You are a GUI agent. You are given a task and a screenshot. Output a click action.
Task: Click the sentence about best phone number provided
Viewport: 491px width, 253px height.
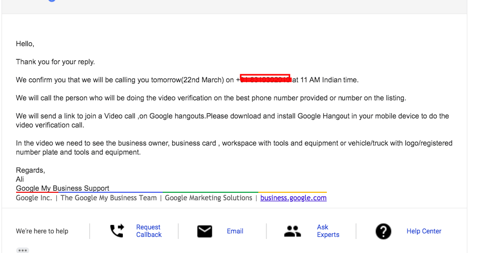(211, 98)
